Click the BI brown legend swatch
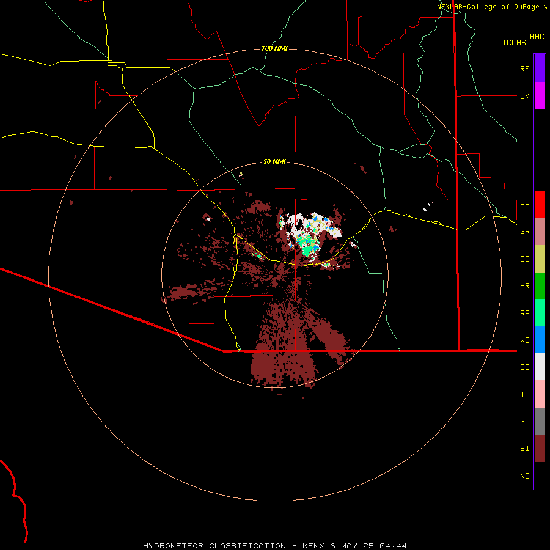 coord(540,449)
